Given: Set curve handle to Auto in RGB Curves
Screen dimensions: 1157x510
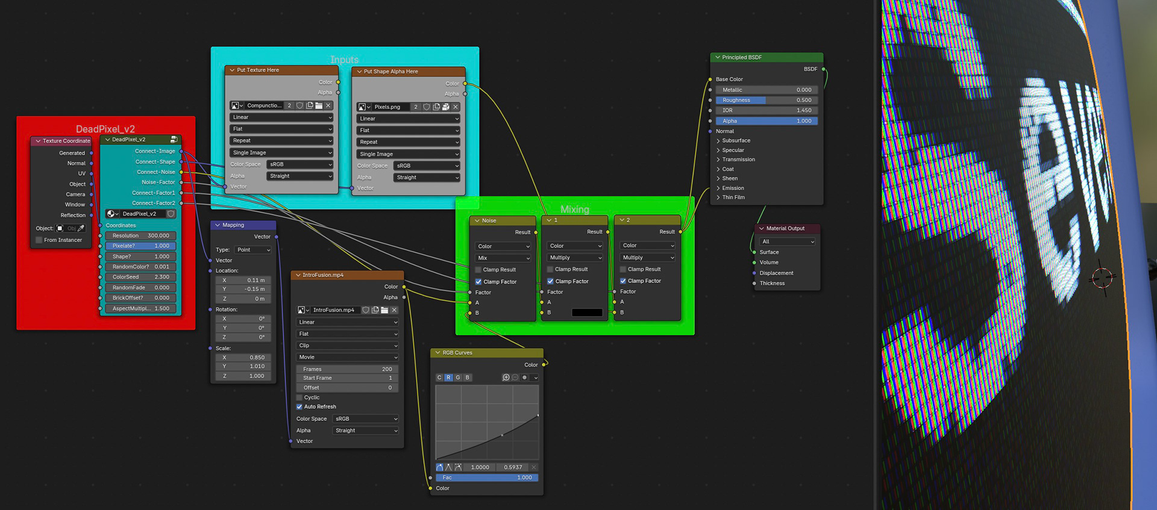Looking at the screenshot, I should pyautogui.click(x=439, y=467).
